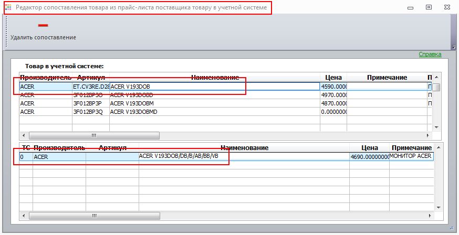Select ACER V193DOB/DB/B/AB/BB/VB name cell
Image resolution: width=459 pixels, height=235 pixels.
(x=244, y=156)
